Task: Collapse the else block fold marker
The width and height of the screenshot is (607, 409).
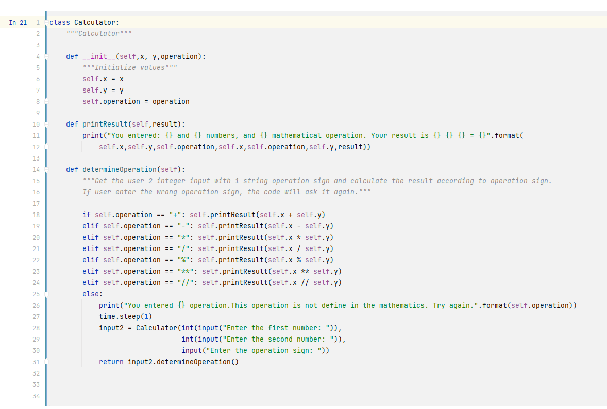Action: click(x=46, y=294)
